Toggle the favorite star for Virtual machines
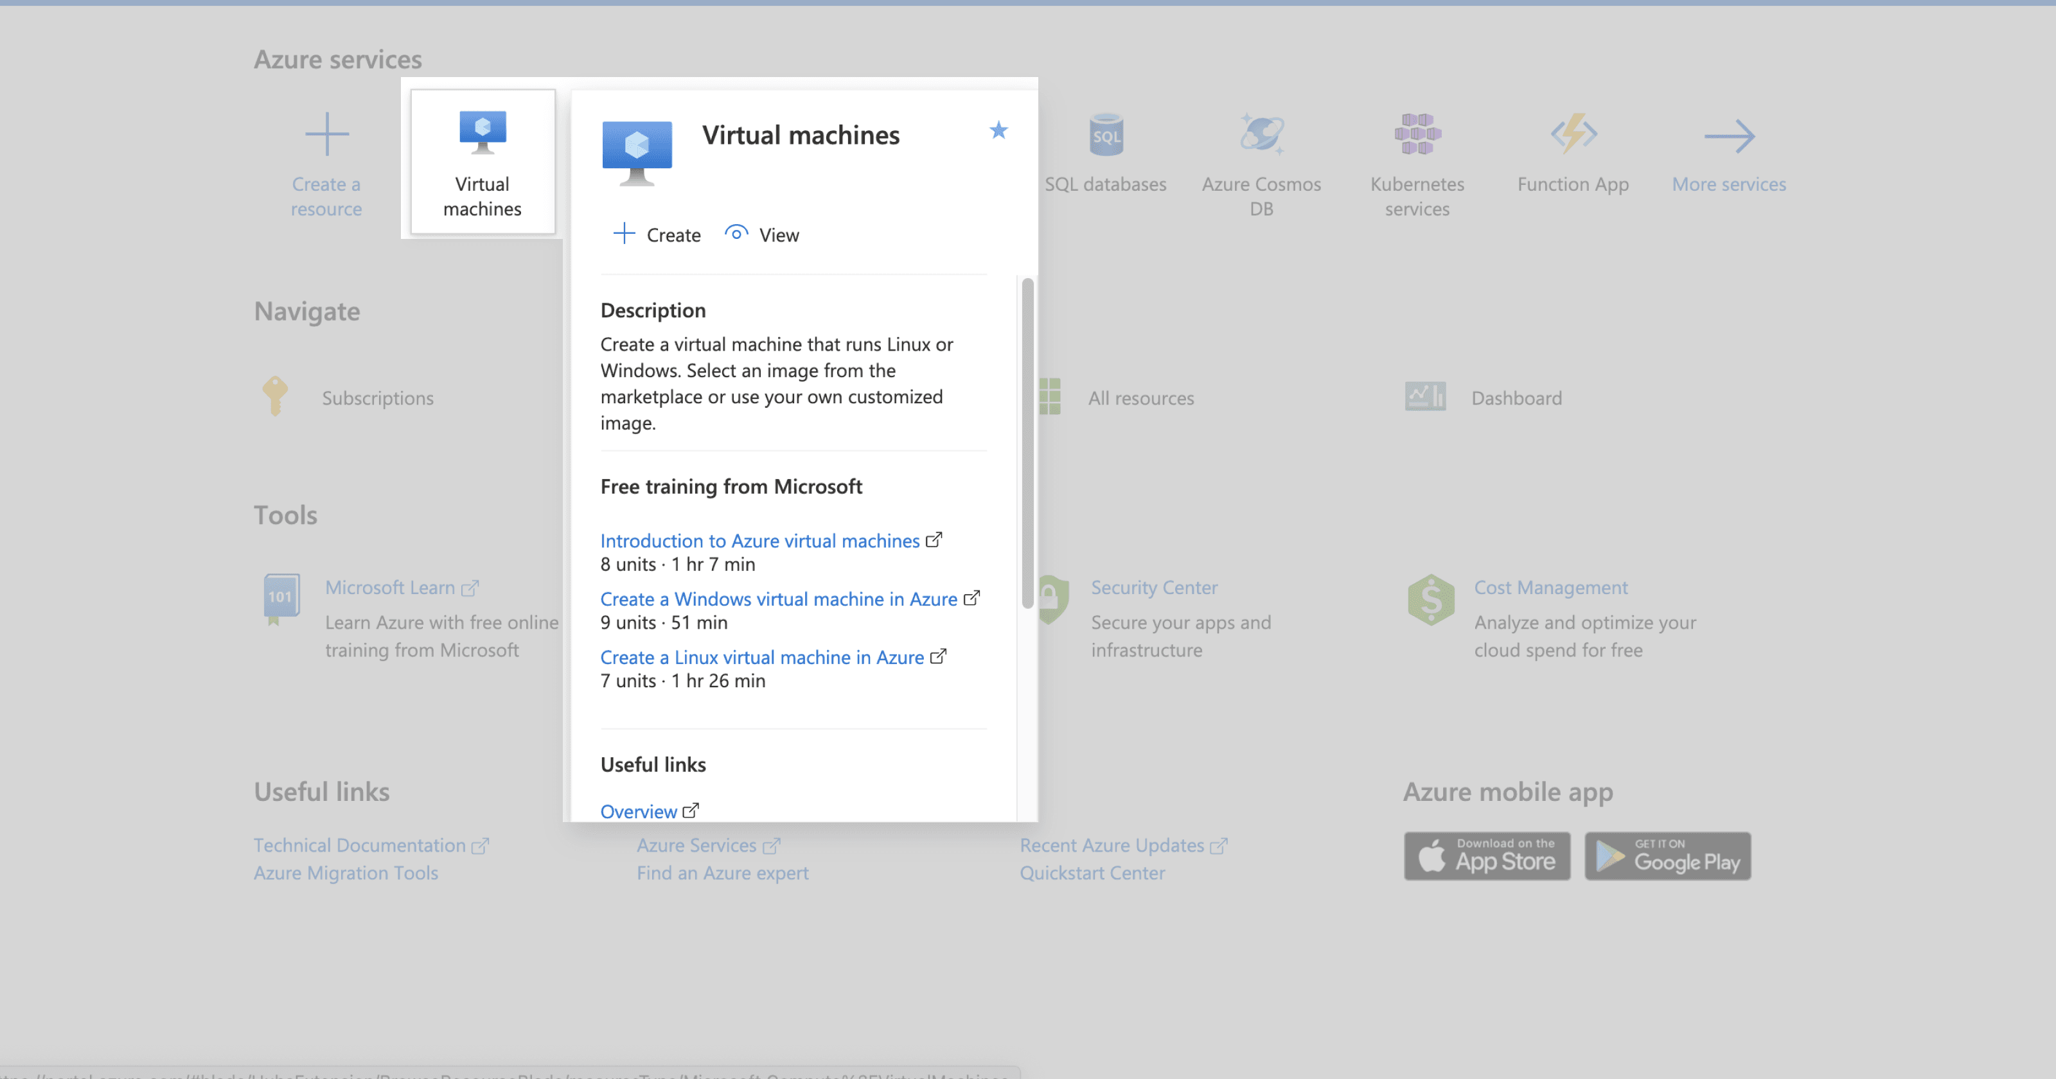Screen dimensions: 2056x1079 [x=998, y=130]
